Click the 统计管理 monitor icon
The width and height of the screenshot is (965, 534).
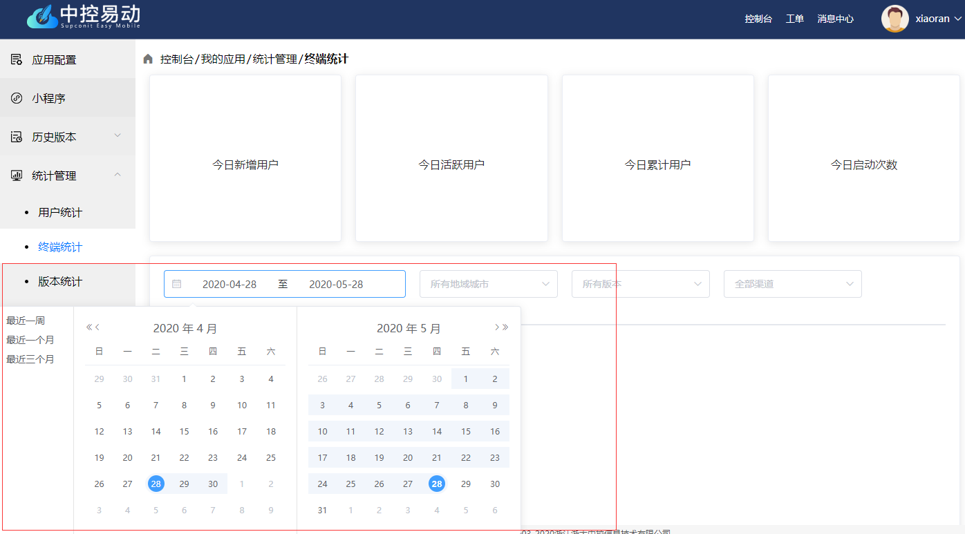pyautogui.click(x=17, y=175)
